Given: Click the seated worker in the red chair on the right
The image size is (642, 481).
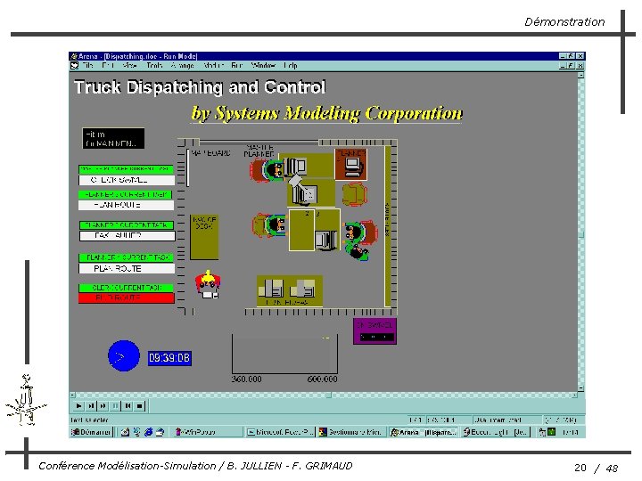Looking at the screenshot, I should (x=361, y=232).
